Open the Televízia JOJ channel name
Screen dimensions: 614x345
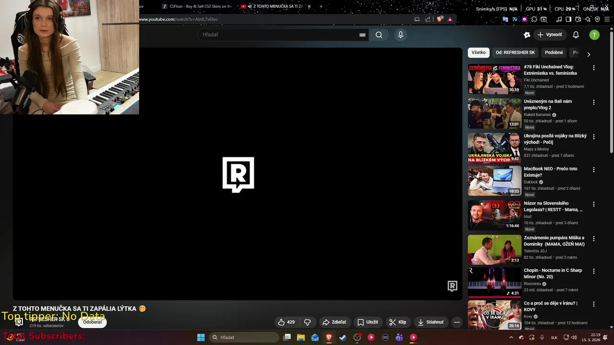pyautogui.click(x=535, y=251)
